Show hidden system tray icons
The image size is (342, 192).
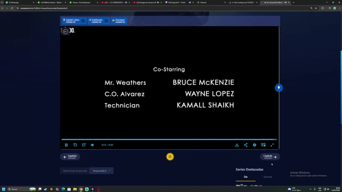pos(310,189)
